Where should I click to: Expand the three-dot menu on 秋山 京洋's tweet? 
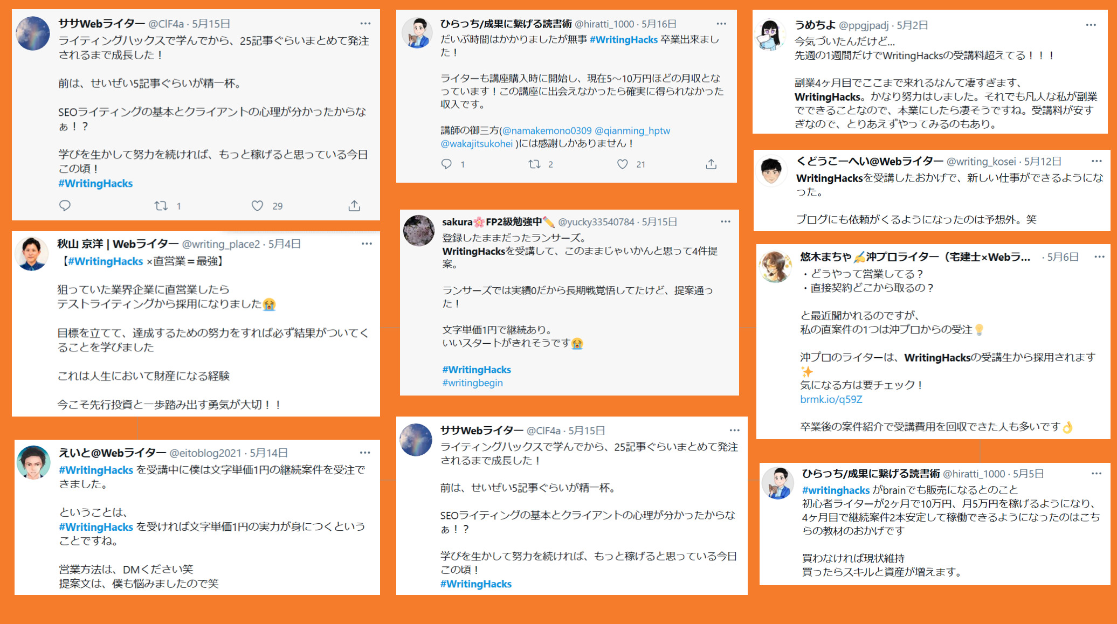tap(367, 244)
